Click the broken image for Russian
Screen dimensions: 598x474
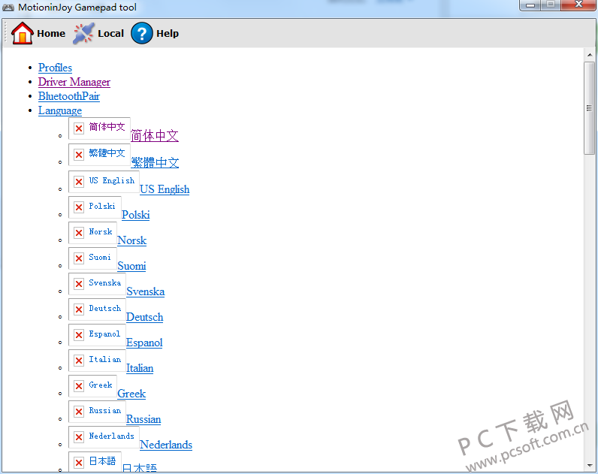[x=97, y=412]
